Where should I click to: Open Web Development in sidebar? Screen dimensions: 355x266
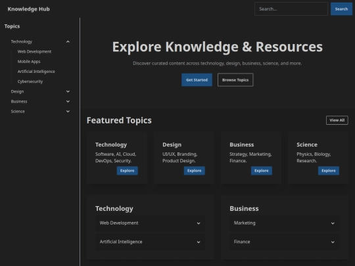click(x=34, y=52)
